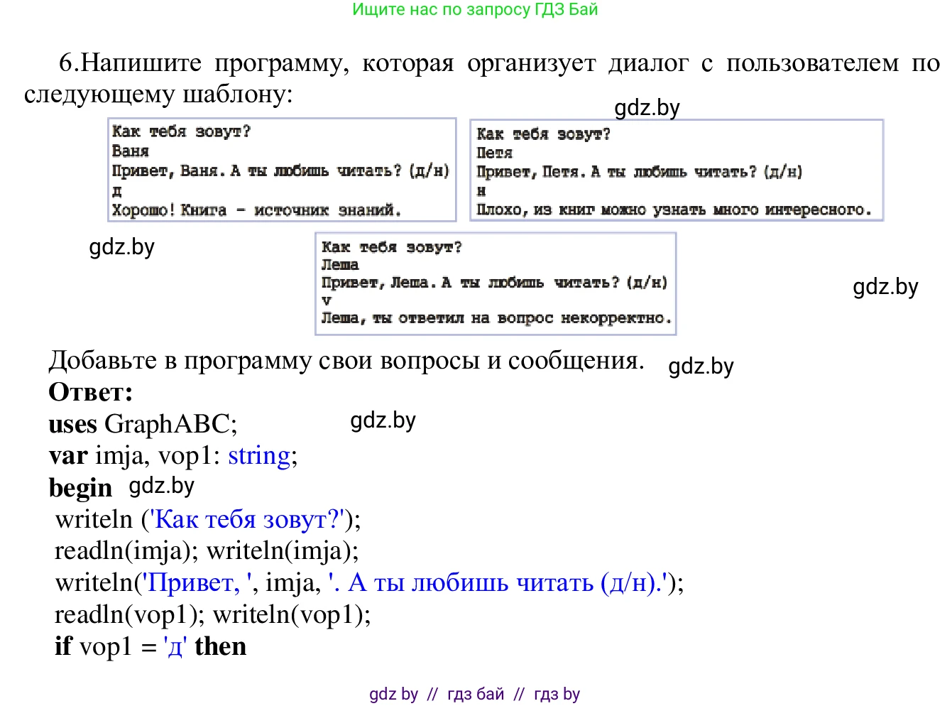Select the Петя dialog screenshot
This screenshot has width=952, height=706.
click(x=675, y=169)
